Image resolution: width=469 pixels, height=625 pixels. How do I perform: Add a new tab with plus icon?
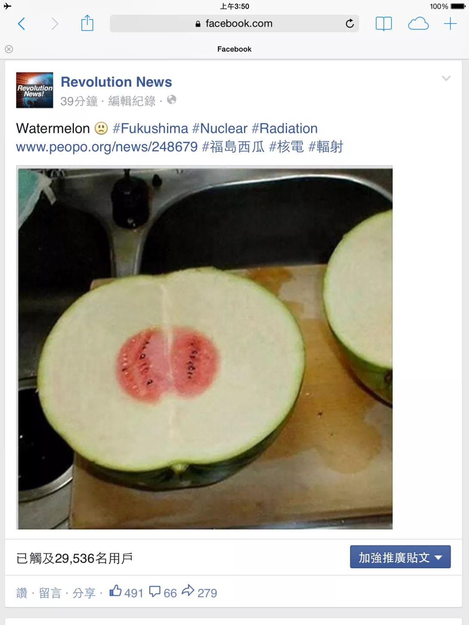[x=450, y=24]
